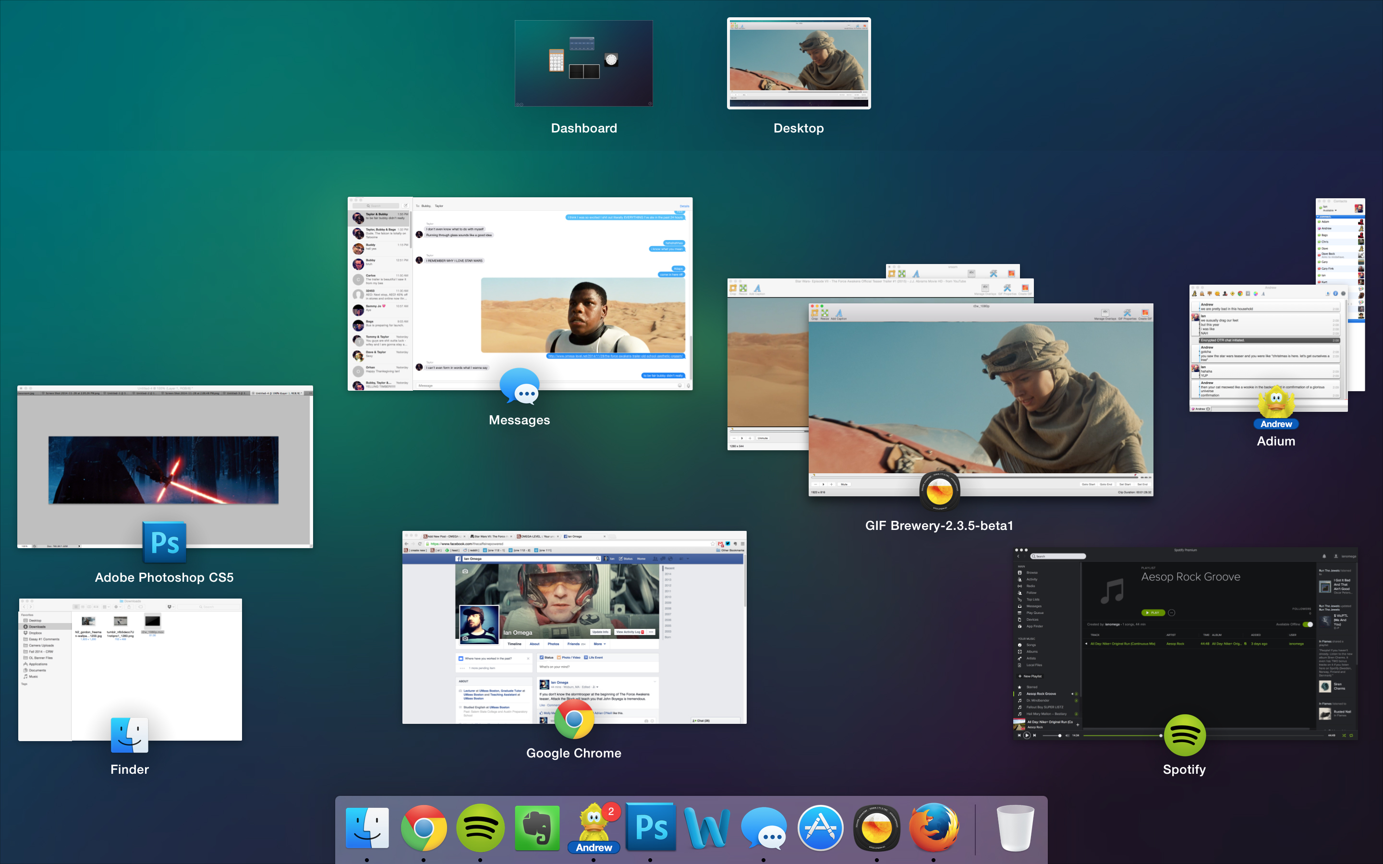Click View Activity Log on Facebook
1383x864 pixels.
[630, 632]
